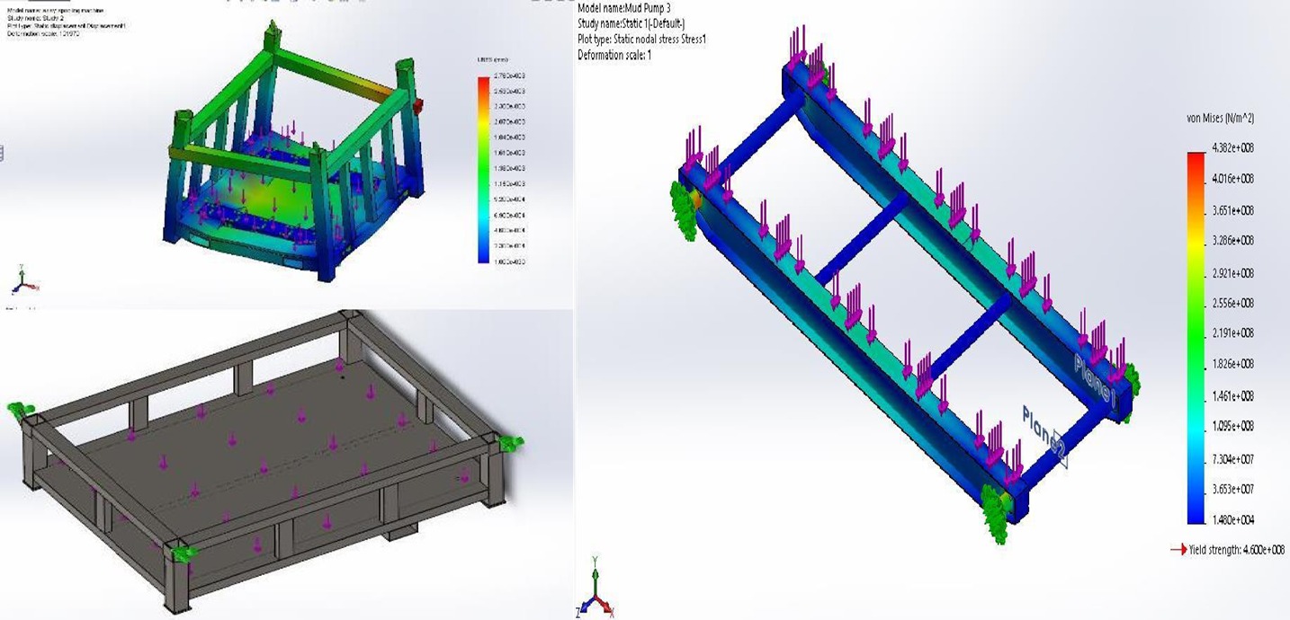The width and height of the screenshot is (1290, 620).
Task: Click the Deformation scale: 1 text
Action: click(614, 55)
